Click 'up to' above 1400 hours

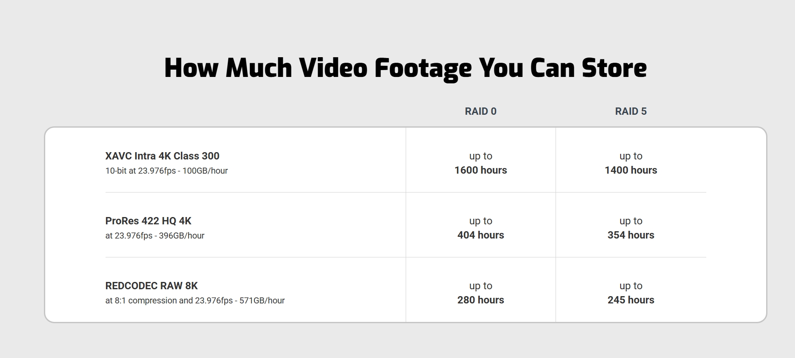(x=630, y=156)
